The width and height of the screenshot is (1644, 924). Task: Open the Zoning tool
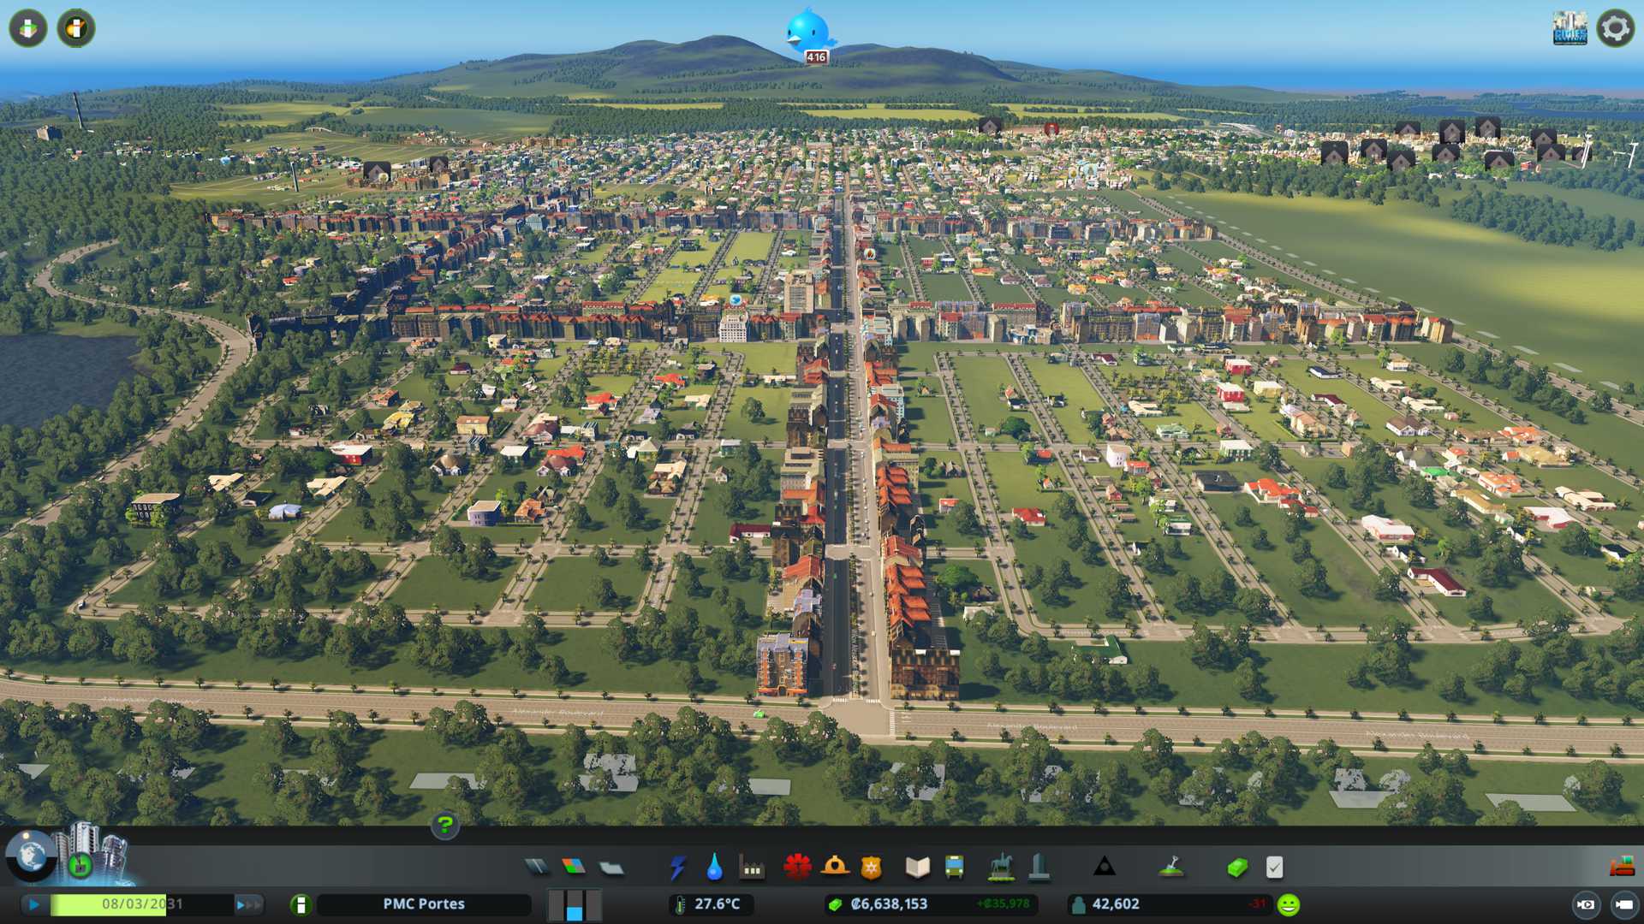click(x=574, y=868)
